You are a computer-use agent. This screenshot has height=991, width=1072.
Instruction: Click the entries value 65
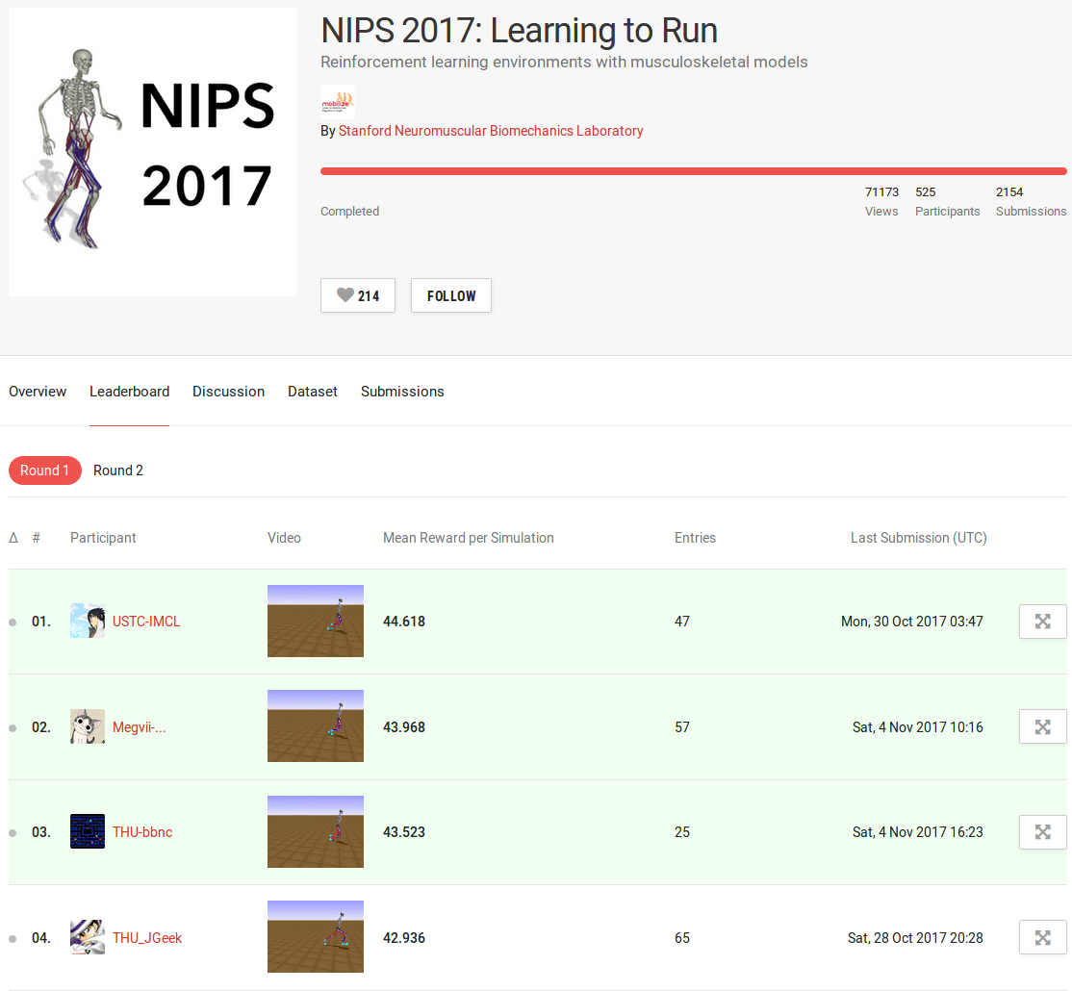point(682,938)
